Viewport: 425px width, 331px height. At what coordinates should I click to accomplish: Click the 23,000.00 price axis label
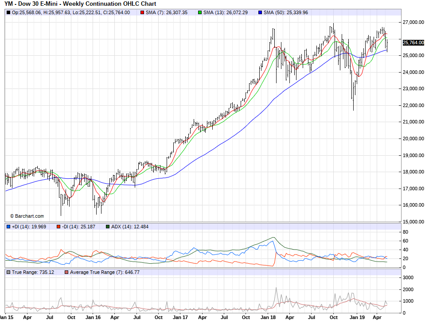pos(413,89)
